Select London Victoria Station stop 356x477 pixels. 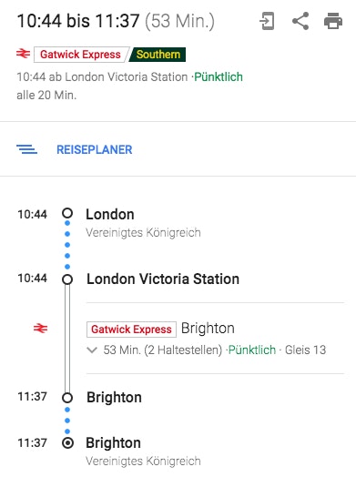163,279
